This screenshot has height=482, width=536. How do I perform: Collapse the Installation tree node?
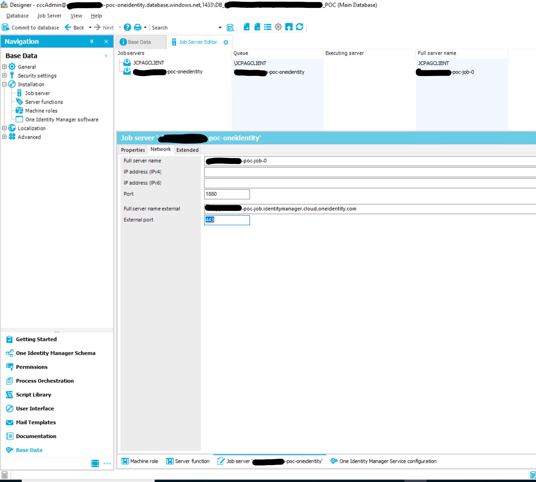(4, 84)
